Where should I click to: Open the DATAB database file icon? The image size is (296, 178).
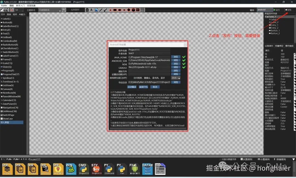(147, 169)
